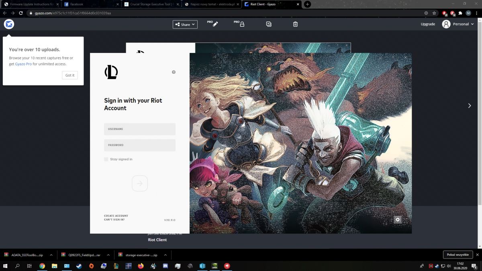Open the notification center icon
The image size is (482, 271).
tap(474, 266)
